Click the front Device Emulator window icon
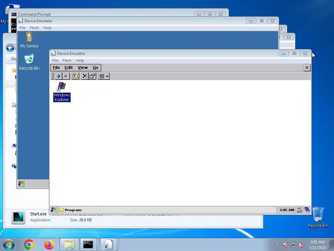 [x=53, y=53]
